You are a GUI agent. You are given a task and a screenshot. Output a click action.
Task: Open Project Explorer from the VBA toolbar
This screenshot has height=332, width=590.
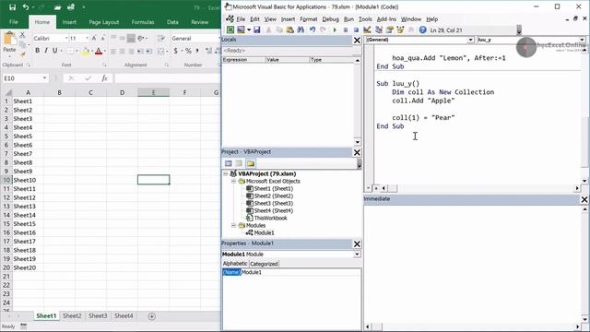point(379,30)
